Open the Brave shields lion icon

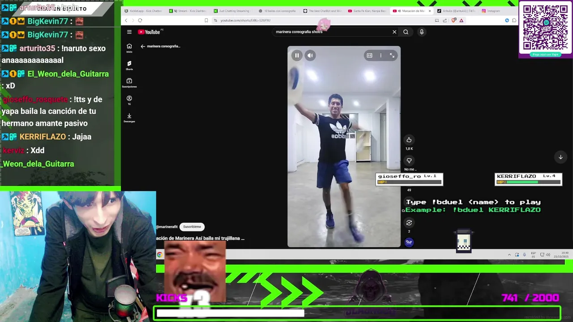[x=454, y=20]
